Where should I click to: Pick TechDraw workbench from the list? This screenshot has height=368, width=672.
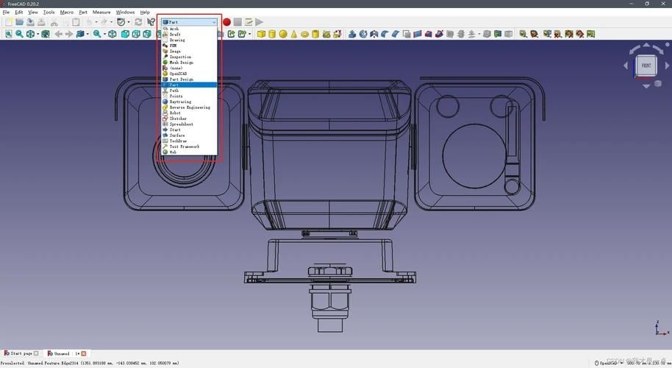click(x=179, y=141)
